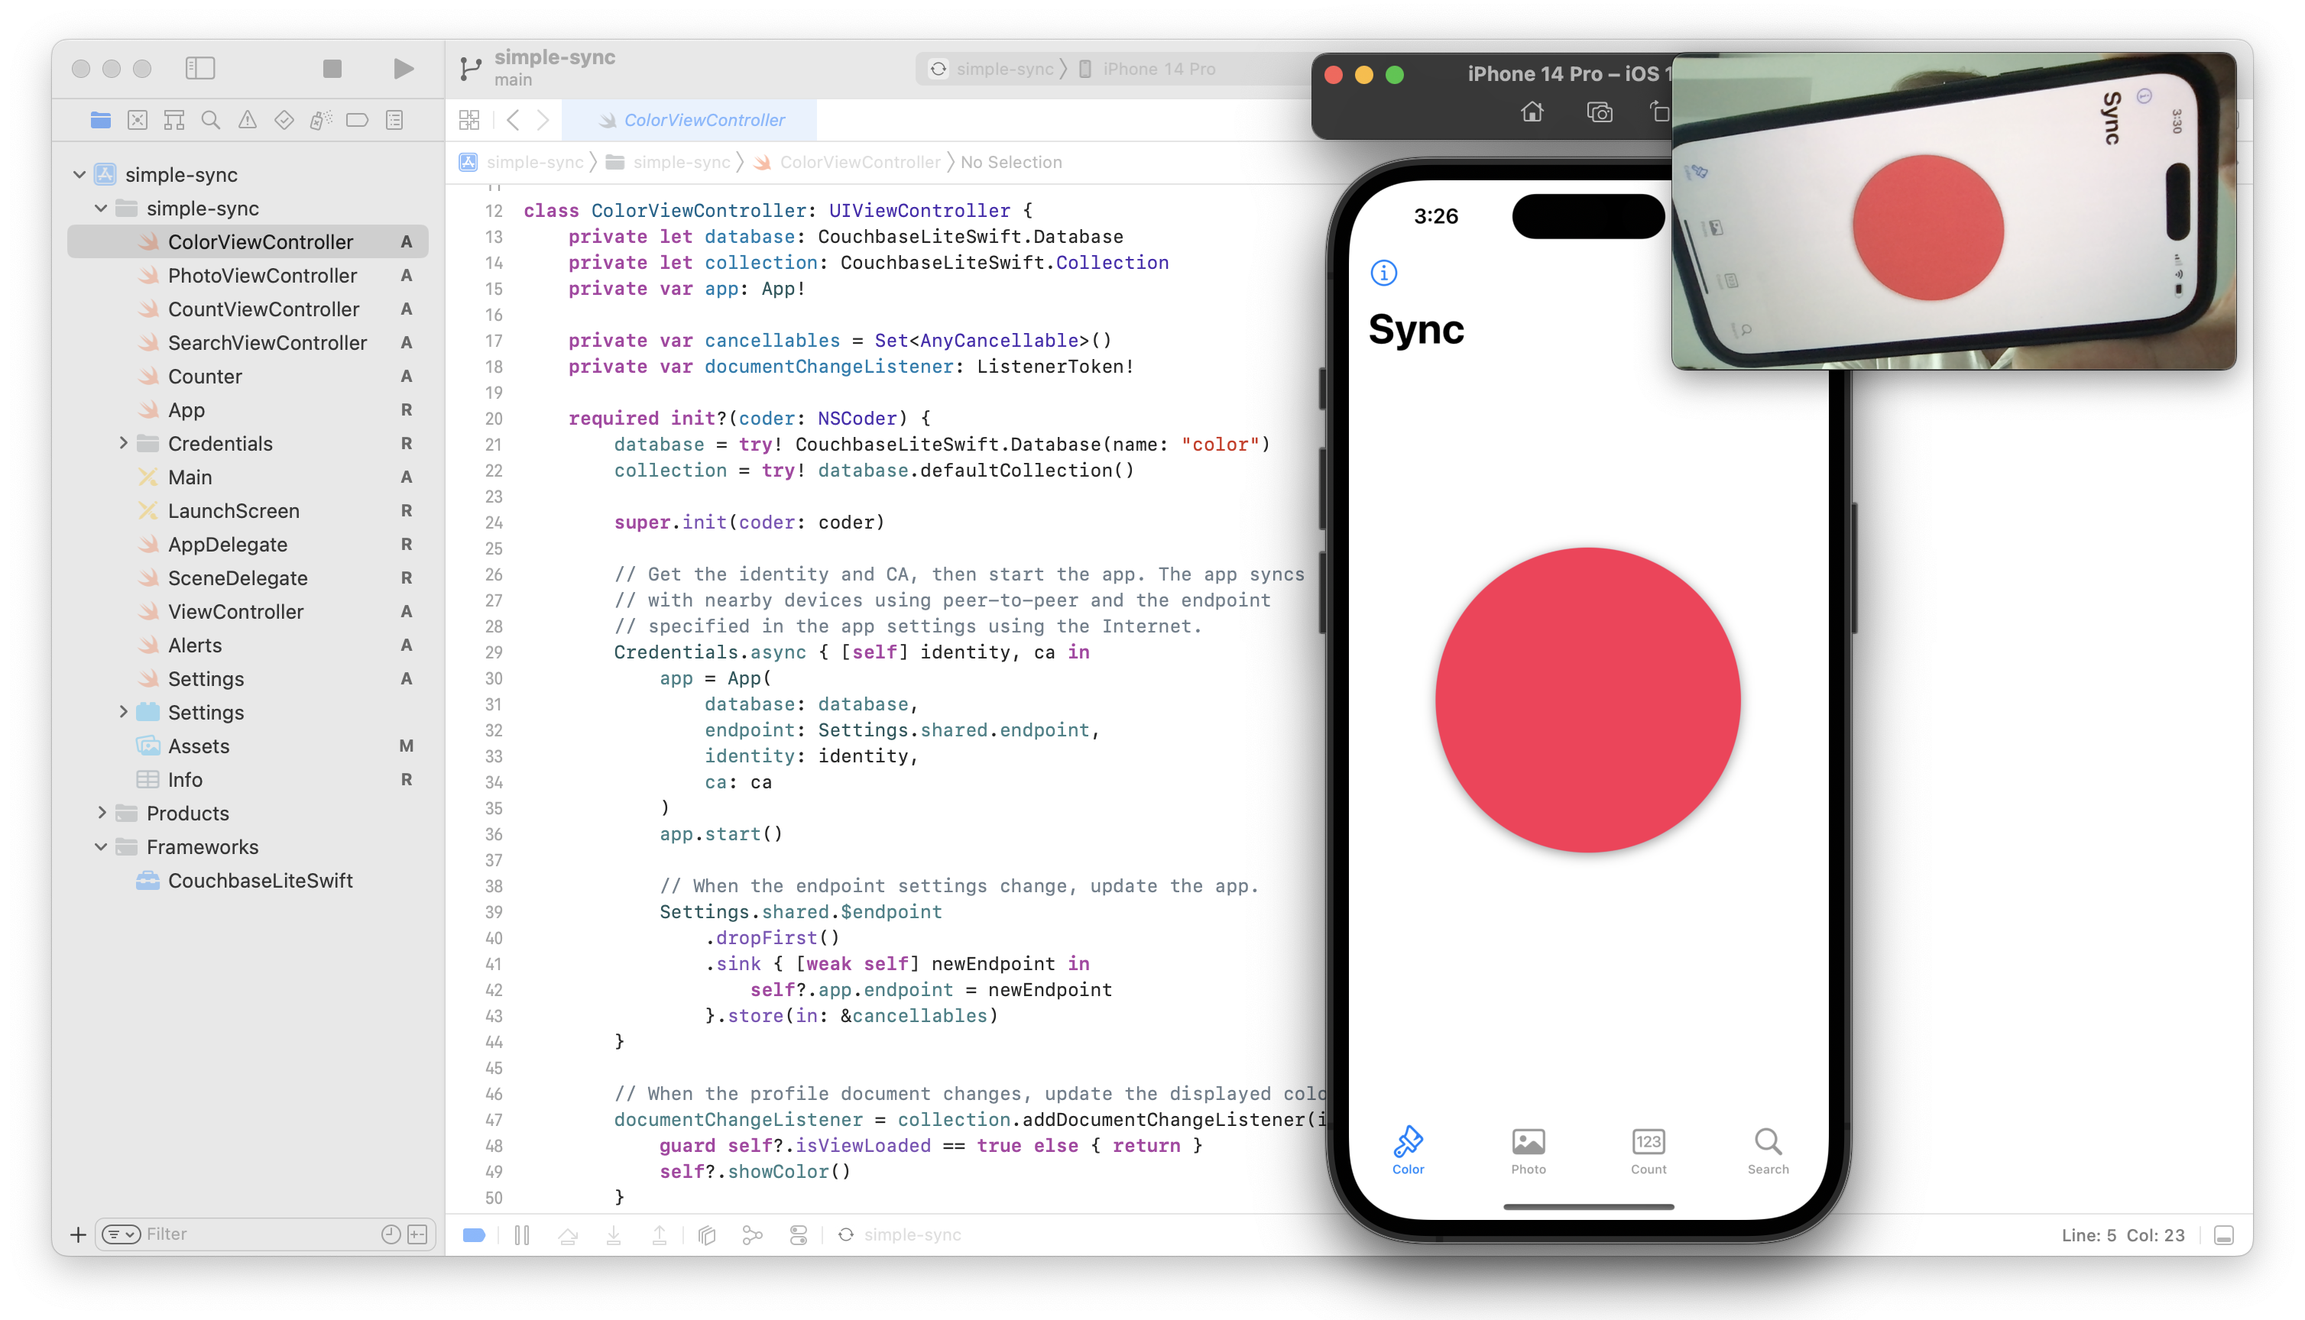Viewport: 2305px width, 1320px height.
Task: Switch to the Count tab
Action: tap(1648, 1150)
